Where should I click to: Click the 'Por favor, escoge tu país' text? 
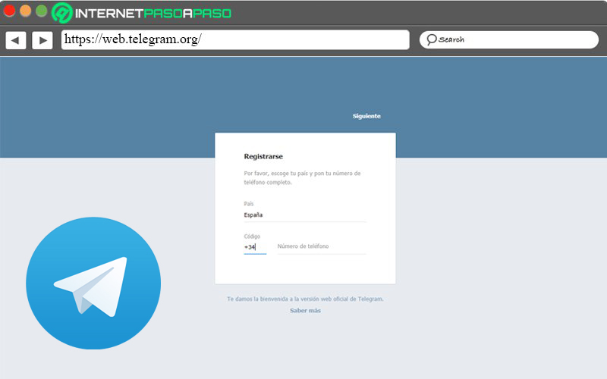(x=302, y=177)
